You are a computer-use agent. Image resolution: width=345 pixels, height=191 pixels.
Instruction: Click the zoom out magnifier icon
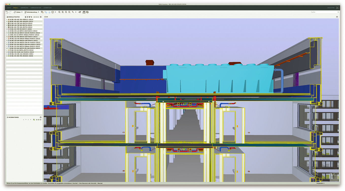click(x=66, y=12)
